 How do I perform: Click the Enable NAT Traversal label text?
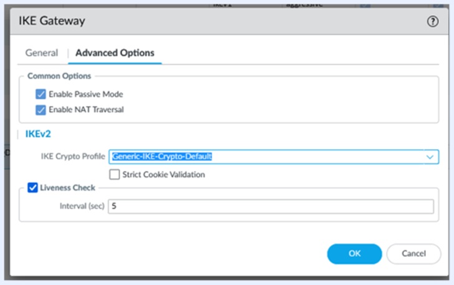[x=86, y=110]
